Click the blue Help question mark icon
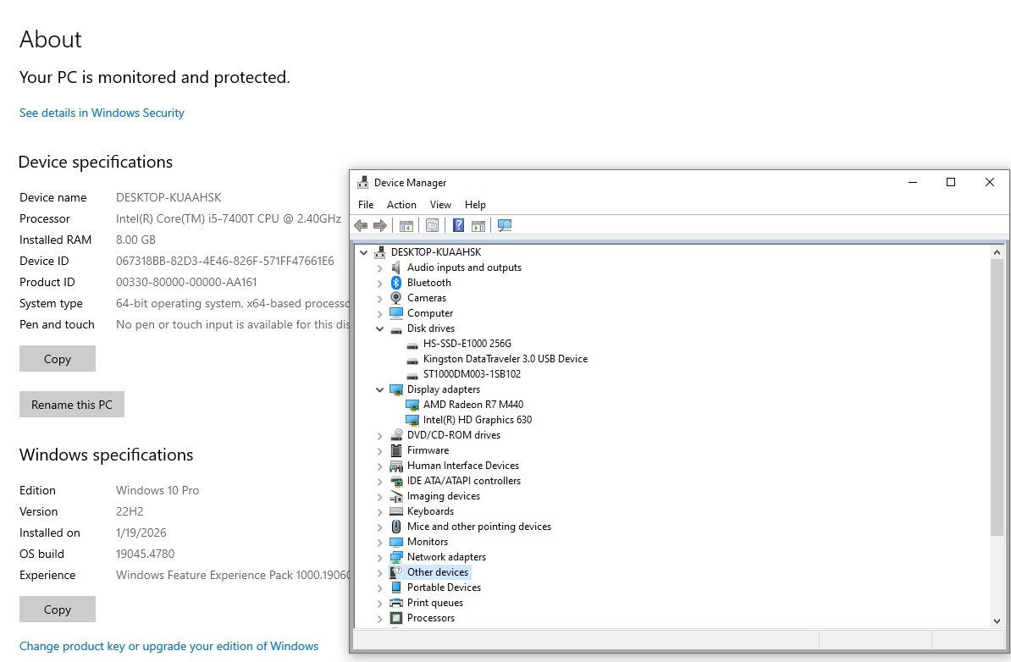 tap(458, 225)
